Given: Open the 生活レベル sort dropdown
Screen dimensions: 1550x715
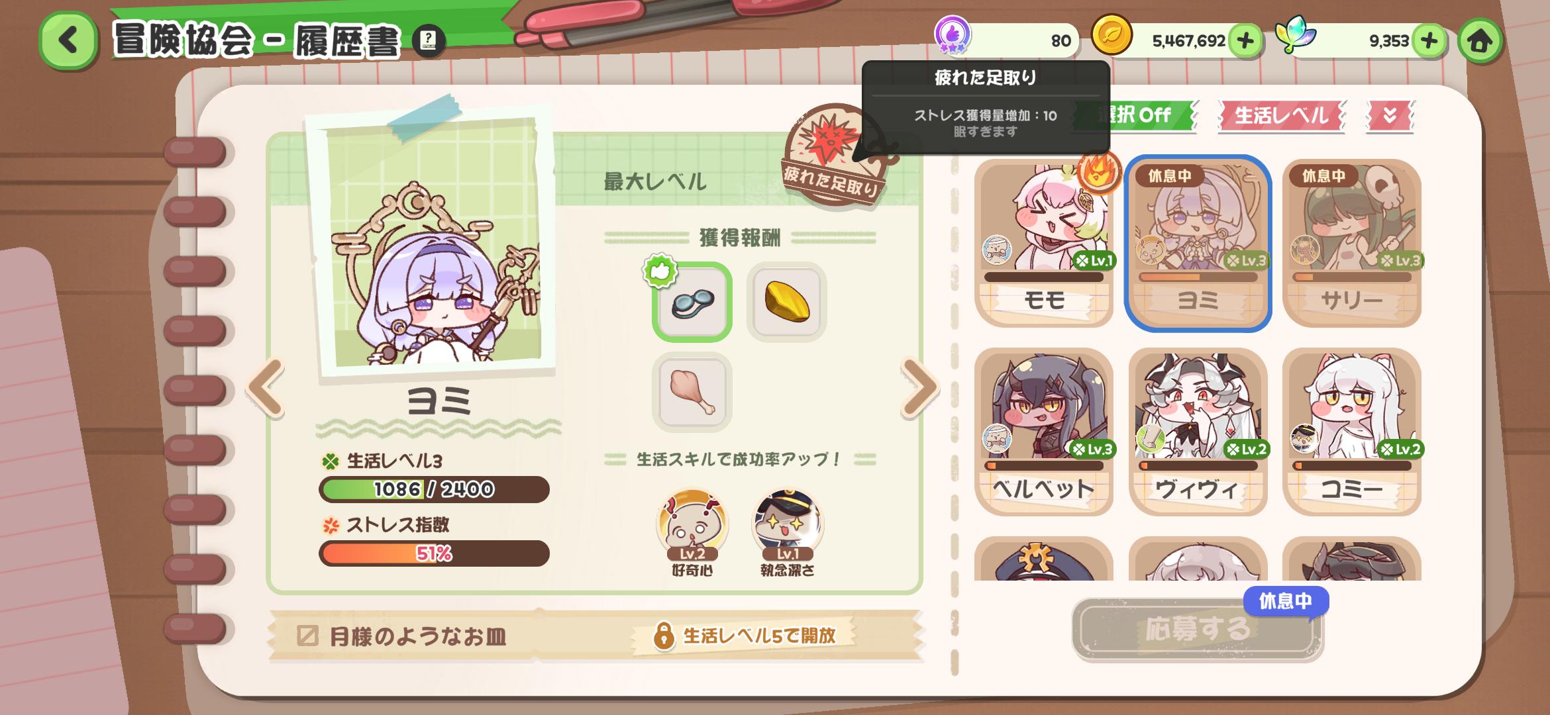Looking at the screenshot, I should tap(1281, 116).
